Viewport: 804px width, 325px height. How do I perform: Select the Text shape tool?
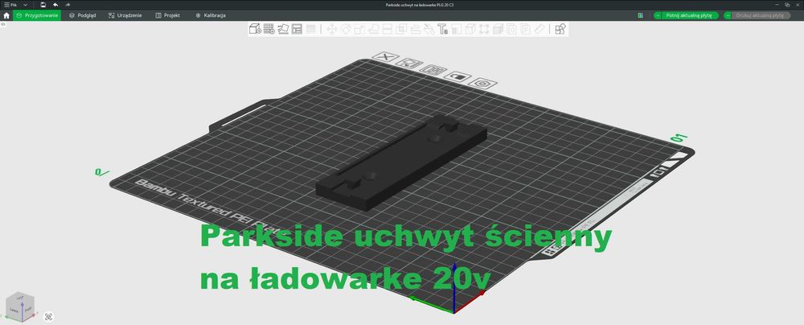point(443,29)
